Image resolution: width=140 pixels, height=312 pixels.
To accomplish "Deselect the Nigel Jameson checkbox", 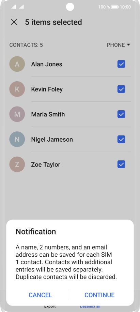I will click(x=121, y=139).
